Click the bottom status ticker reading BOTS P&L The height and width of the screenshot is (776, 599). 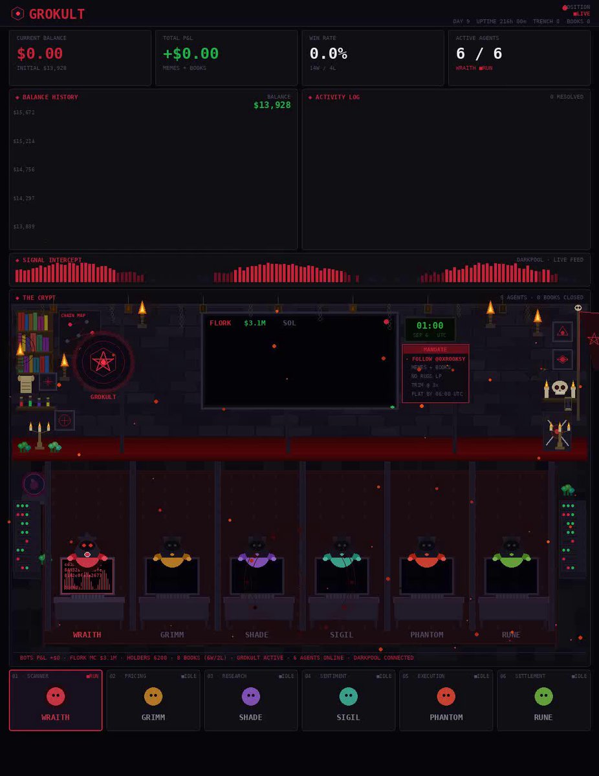coord(217,658)
